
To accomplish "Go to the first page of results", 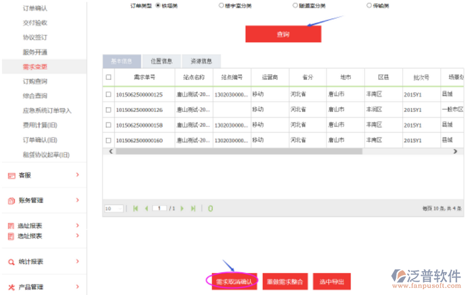I will 136,208.
